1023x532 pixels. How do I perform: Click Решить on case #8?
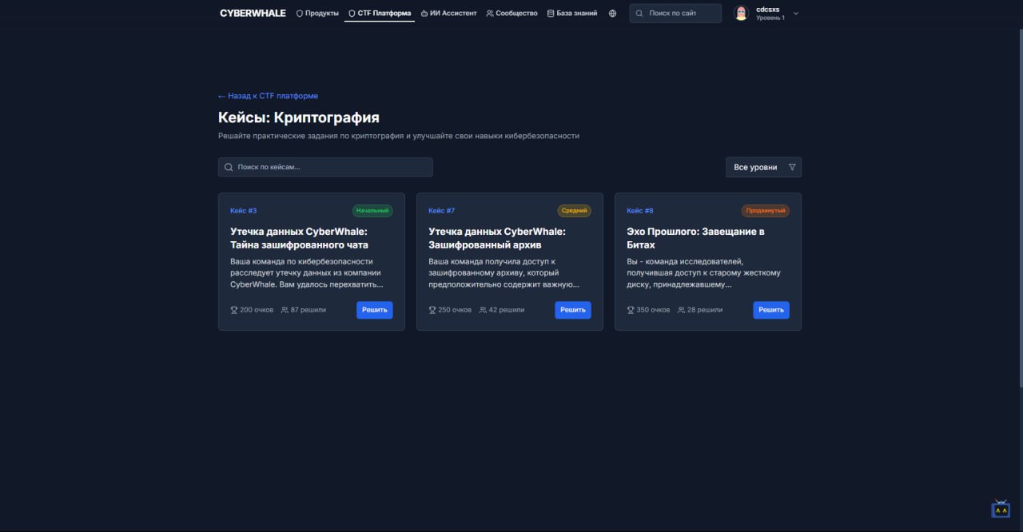click(771, 310)
